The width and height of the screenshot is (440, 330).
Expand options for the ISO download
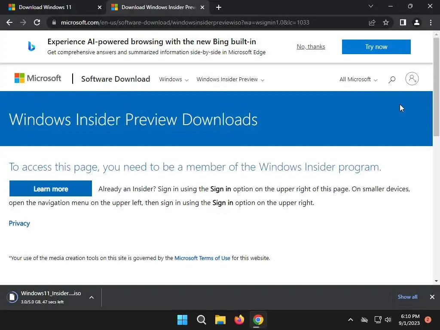click(x=92, y=297)
